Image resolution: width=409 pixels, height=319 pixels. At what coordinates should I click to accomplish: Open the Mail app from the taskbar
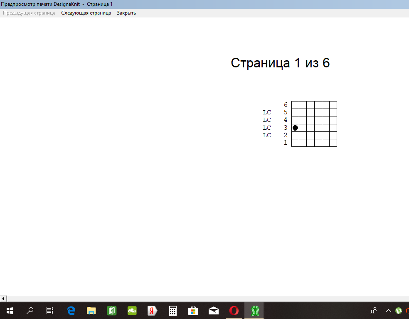point(213,311)
